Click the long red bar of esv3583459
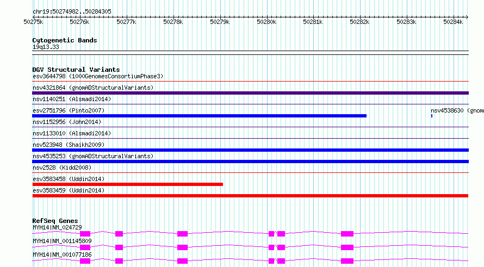 pos(250,196)
